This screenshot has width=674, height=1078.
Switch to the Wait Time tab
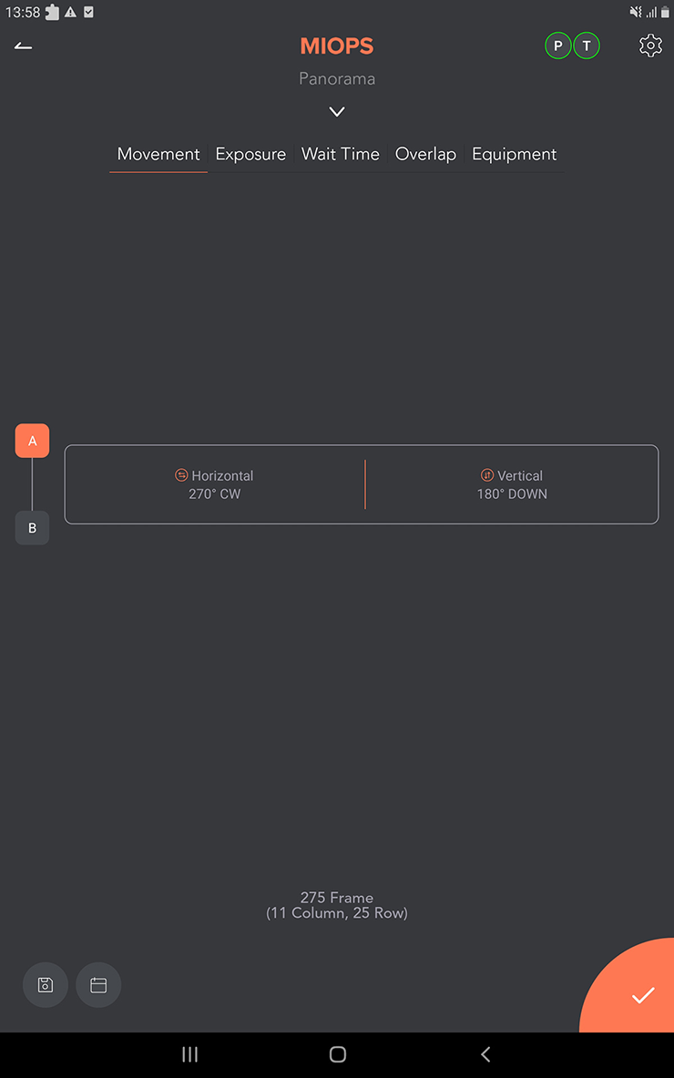tap(341, 154)
